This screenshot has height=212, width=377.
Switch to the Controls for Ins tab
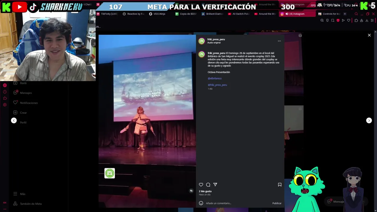329,14
